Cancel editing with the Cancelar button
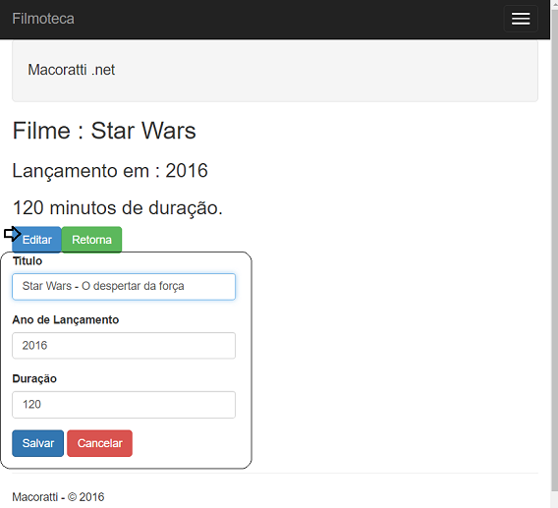 pyautogui.click(x=99, y=443)
